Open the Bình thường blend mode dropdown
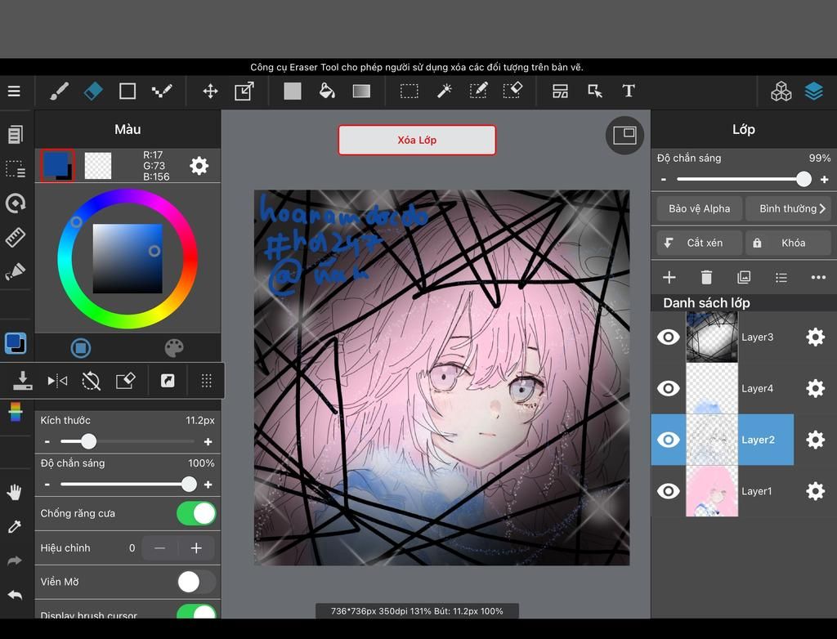 point(788,208)
